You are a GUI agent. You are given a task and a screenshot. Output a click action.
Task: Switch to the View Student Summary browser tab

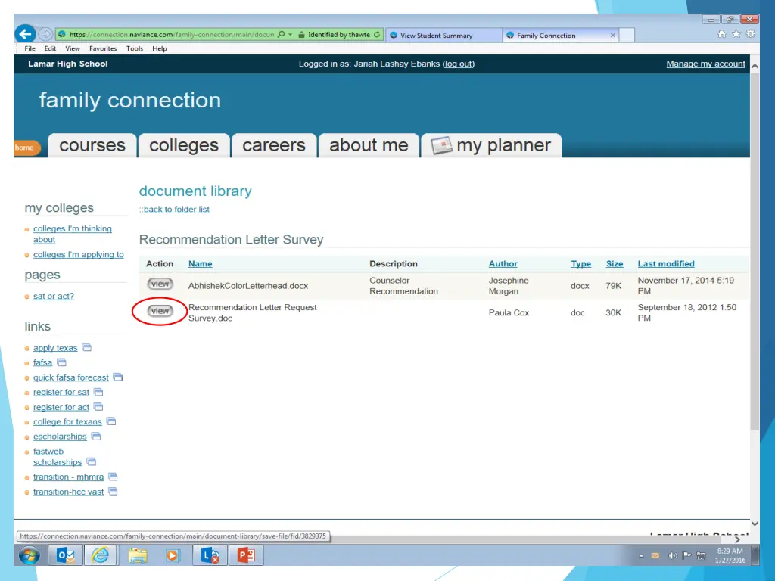click(x=443, y=36)
